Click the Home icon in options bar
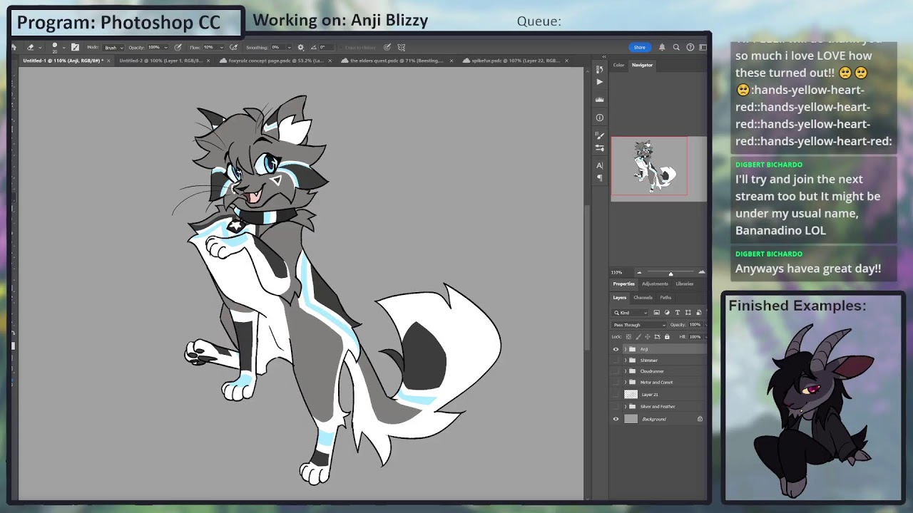This screenshot has width=913, height=513. (14, 47)
